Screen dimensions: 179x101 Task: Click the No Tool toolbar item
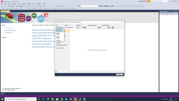[x=73, y=9]
